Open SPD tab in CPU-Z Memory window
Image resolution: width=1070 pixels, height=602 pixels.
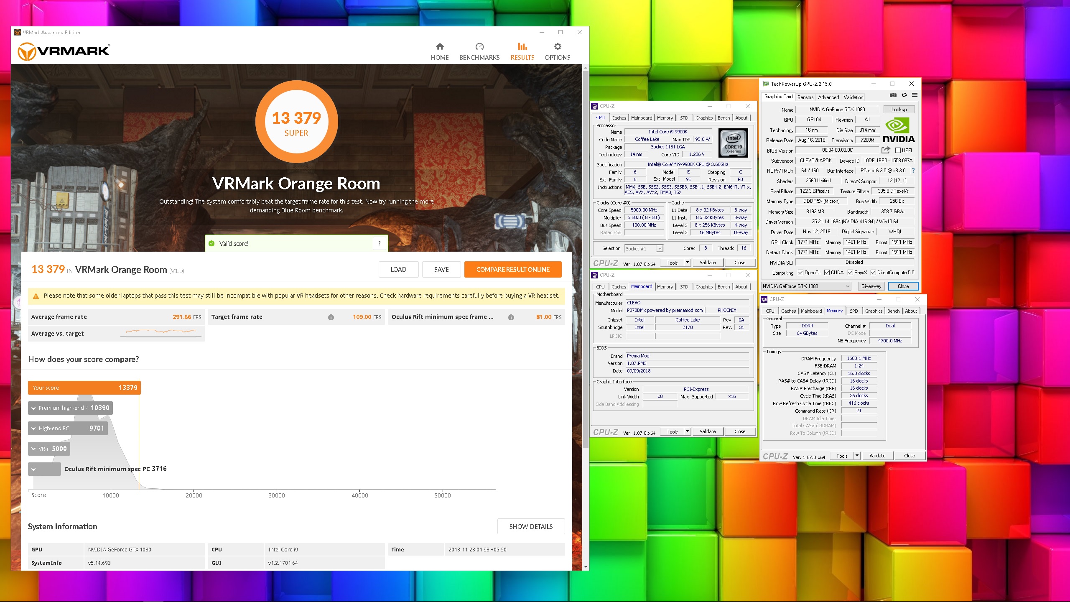[x=854, y=311]
